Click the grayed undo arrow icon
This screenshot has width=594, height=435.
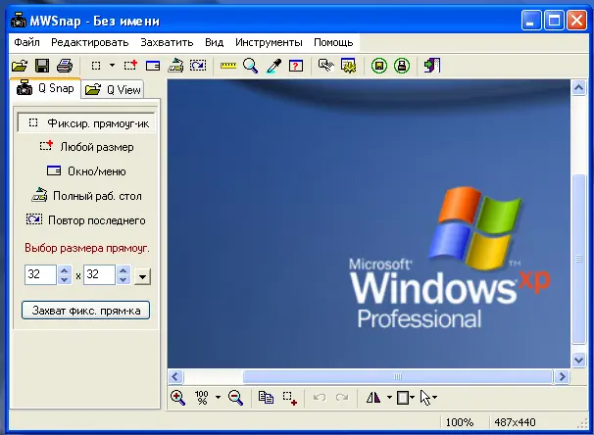point(320,398)
